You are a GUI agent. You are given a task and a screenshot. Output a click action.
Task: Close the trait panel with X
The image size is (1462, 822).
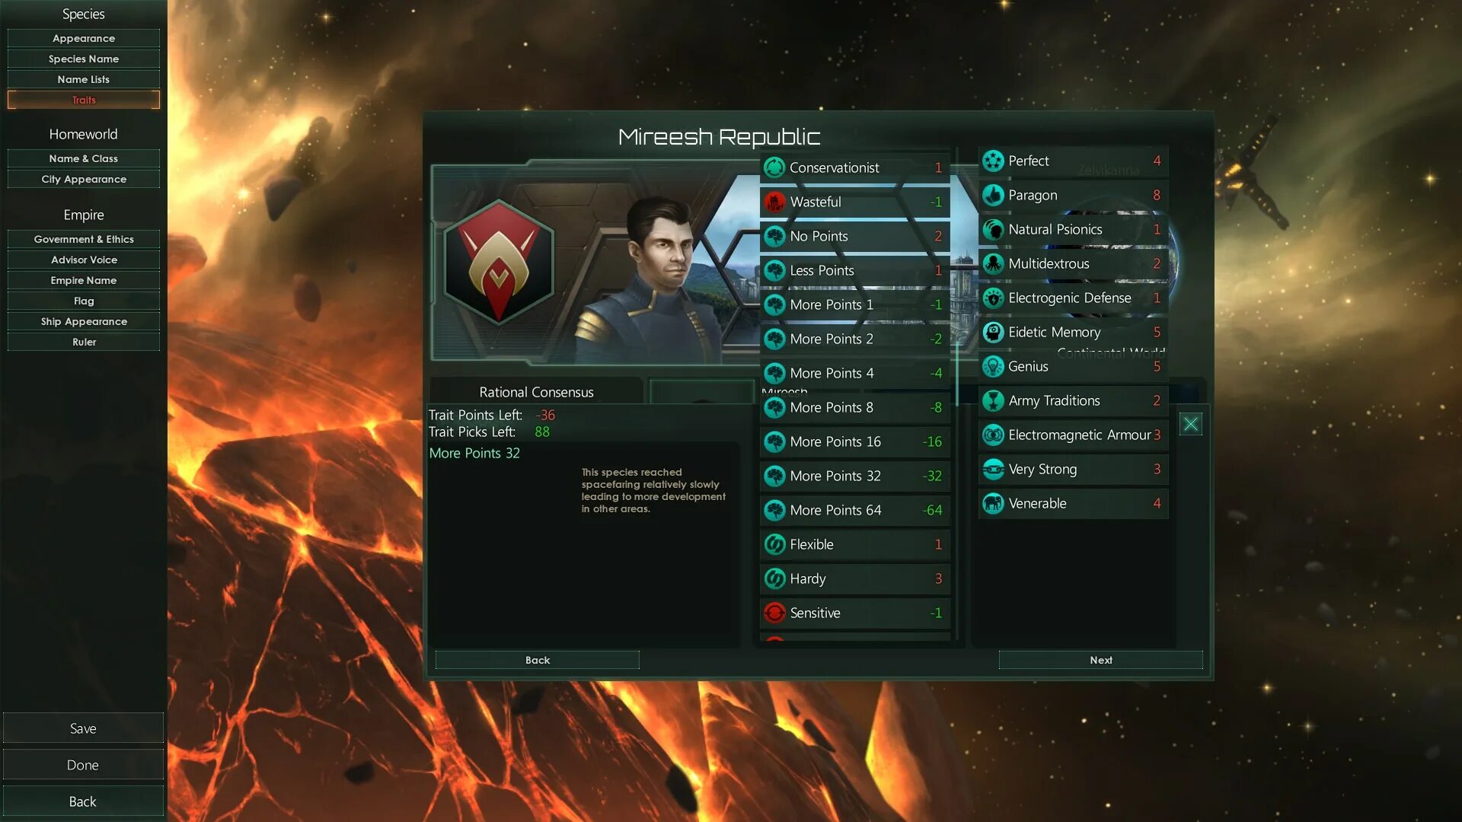pos(1191,424)
